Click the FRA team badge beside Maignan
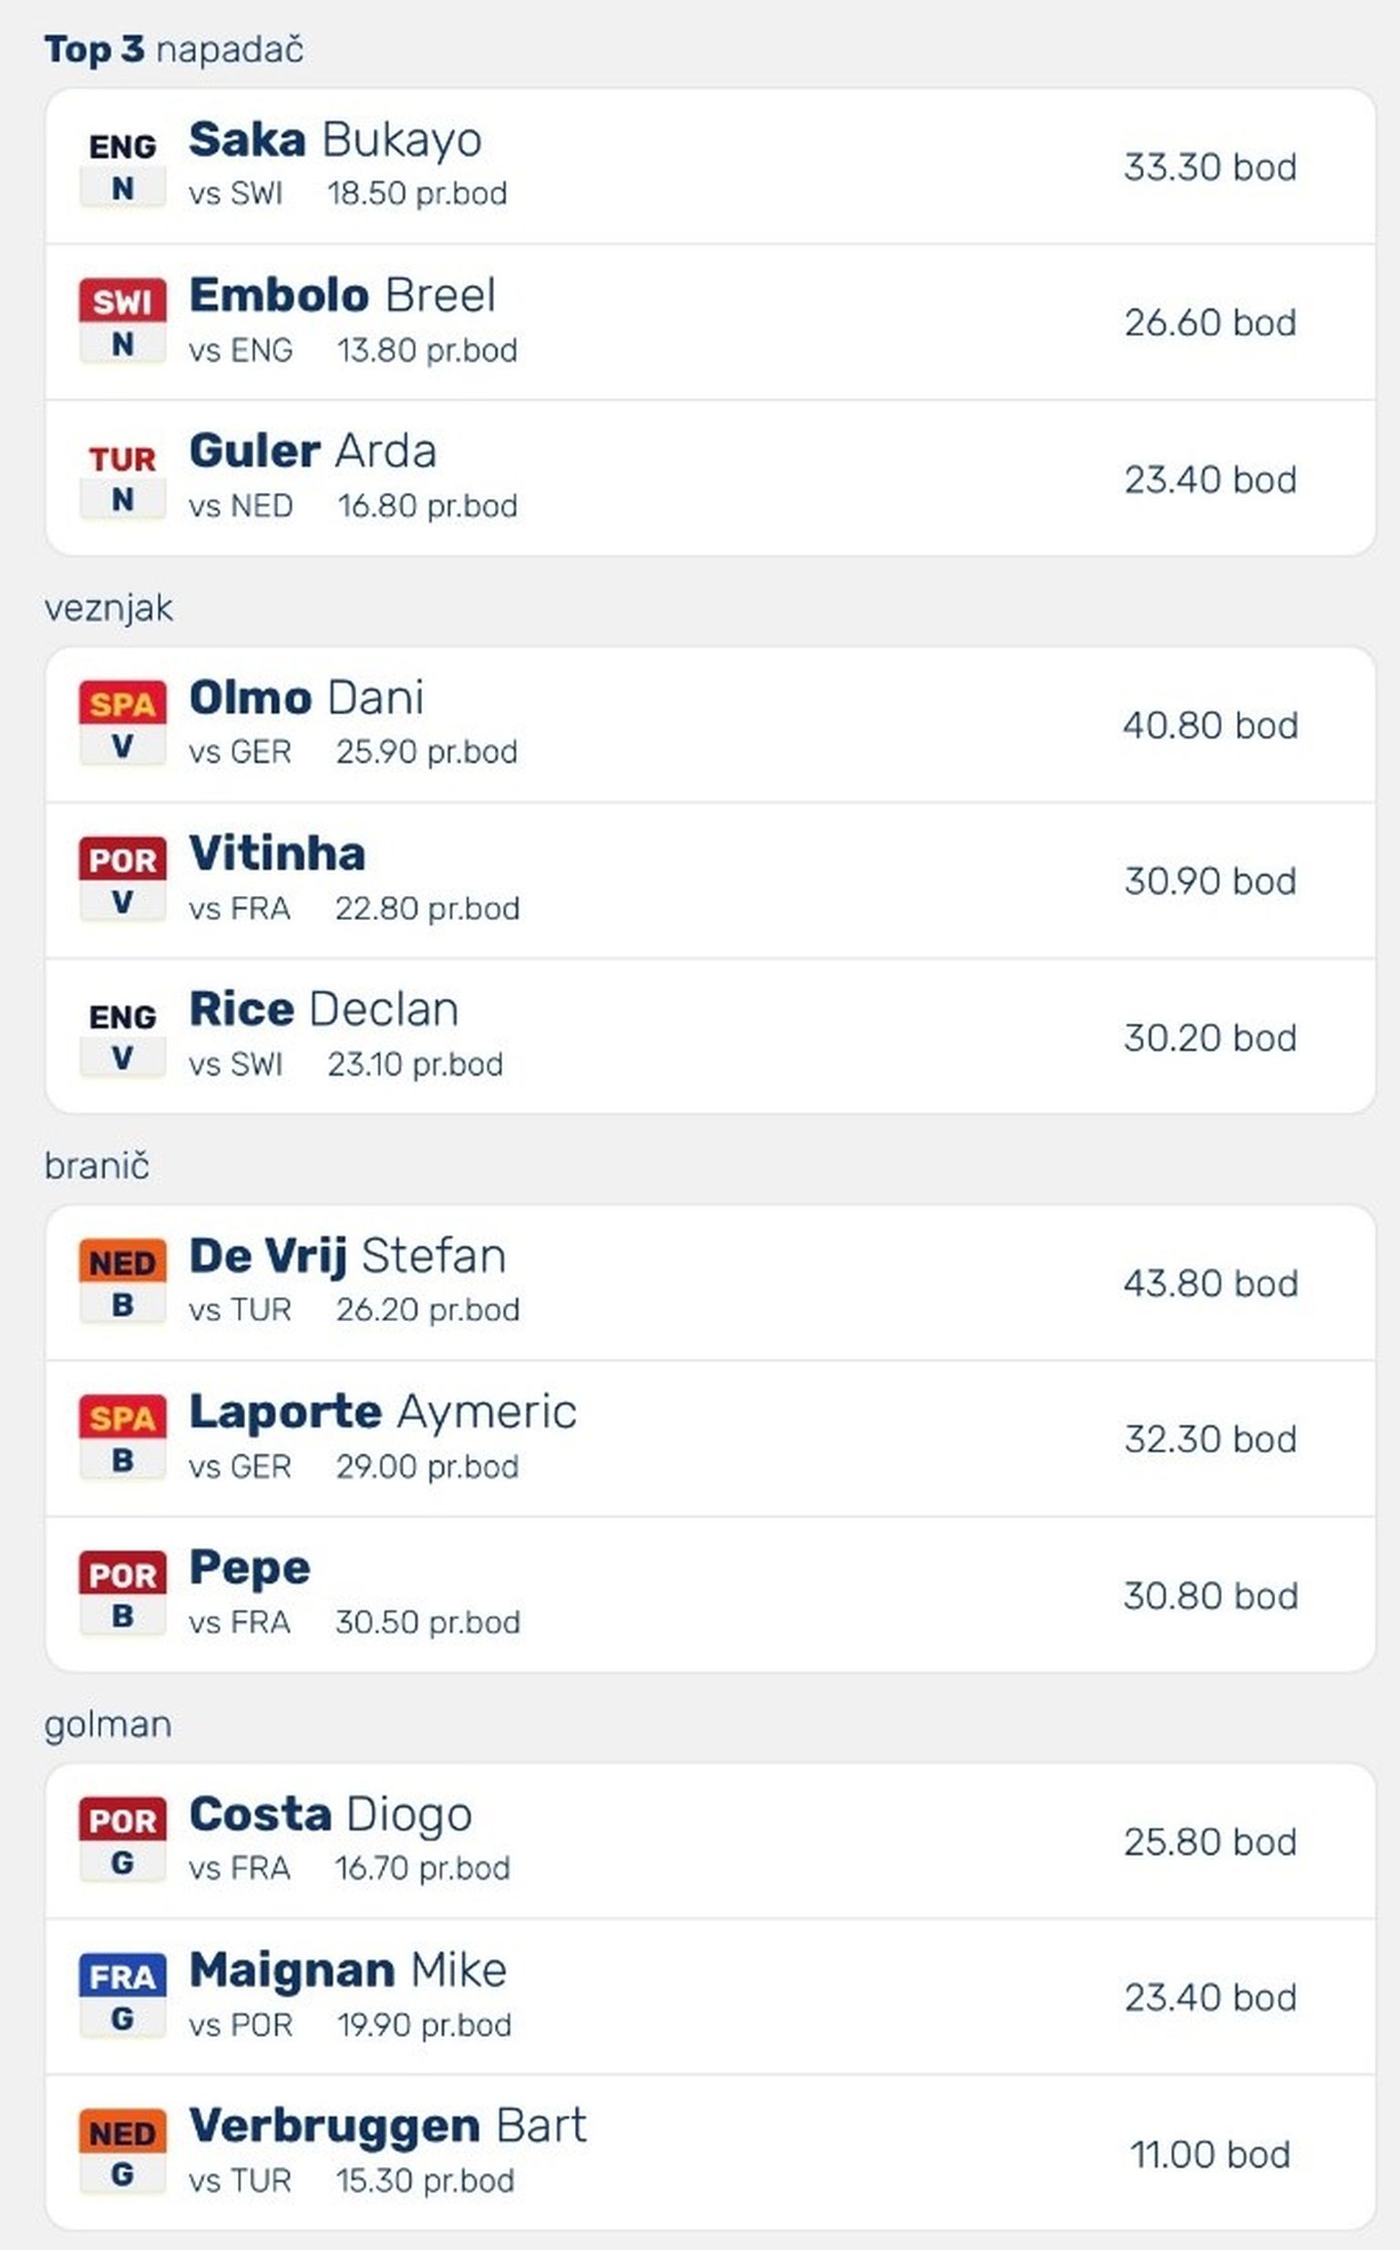1400x2250 pixels. (122, 1976)
